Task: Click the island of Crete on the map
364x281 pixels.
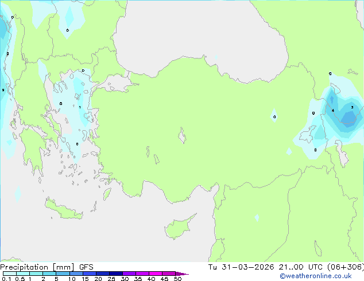Action: [64, 210]
